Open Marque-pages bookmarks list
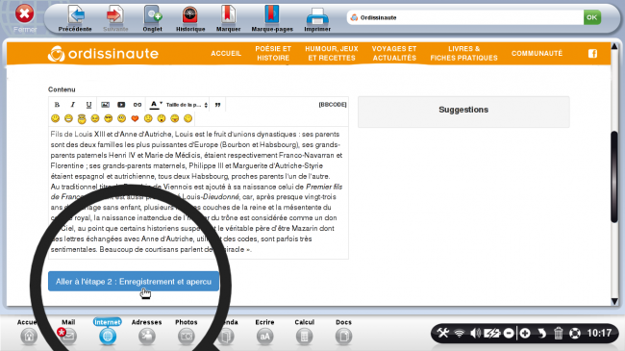The height and width of the screenshot is (351, 625). tap(272, 18)
